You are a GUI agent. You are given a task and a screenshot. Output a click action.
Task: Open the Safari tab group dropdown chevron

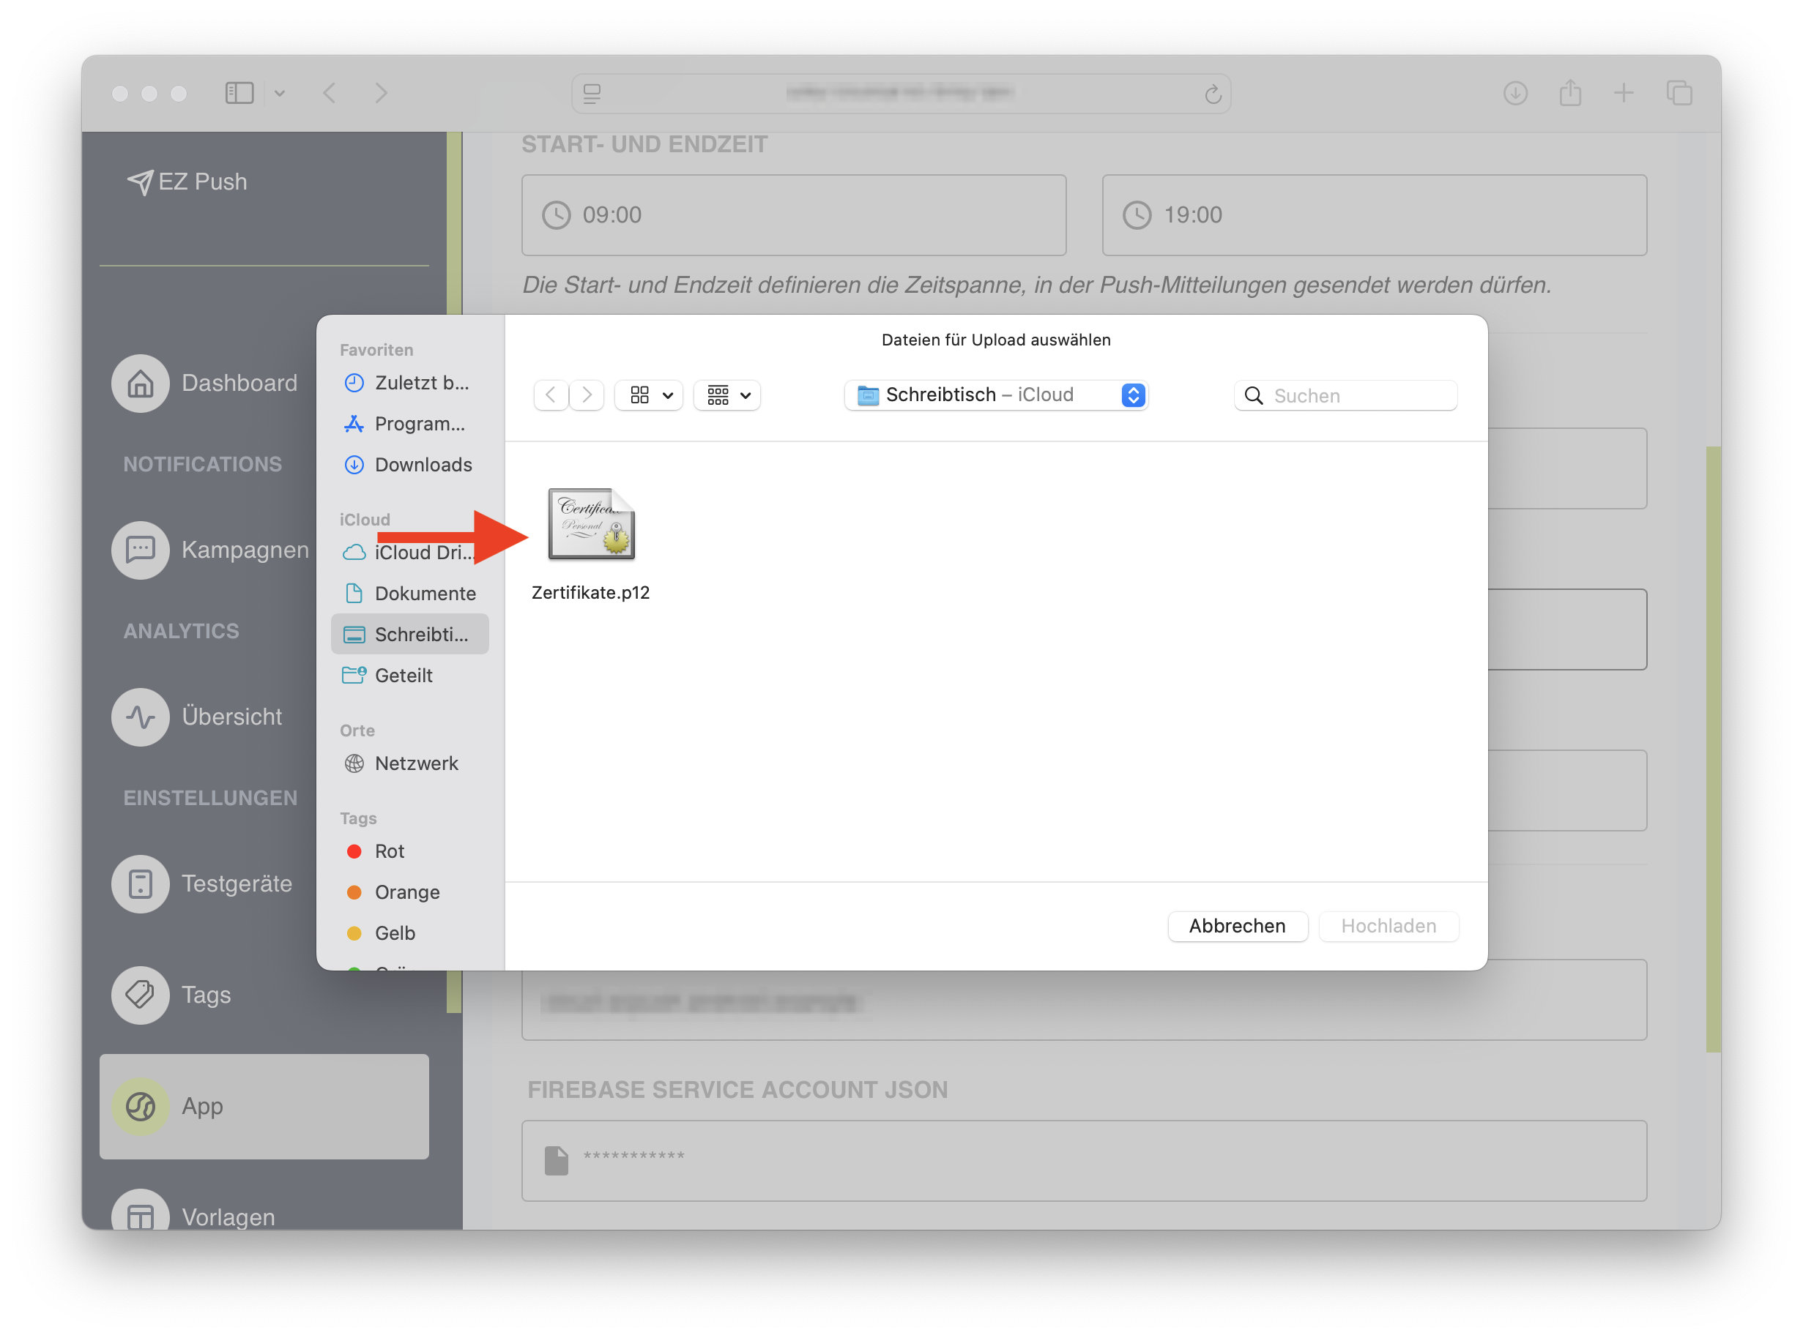point(280,93)
